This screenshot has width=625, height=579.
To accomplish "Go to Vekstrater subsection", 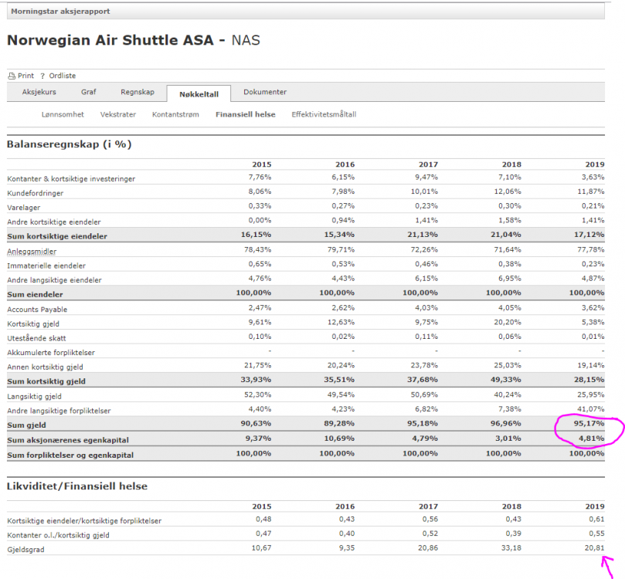I will click(118, 115).
